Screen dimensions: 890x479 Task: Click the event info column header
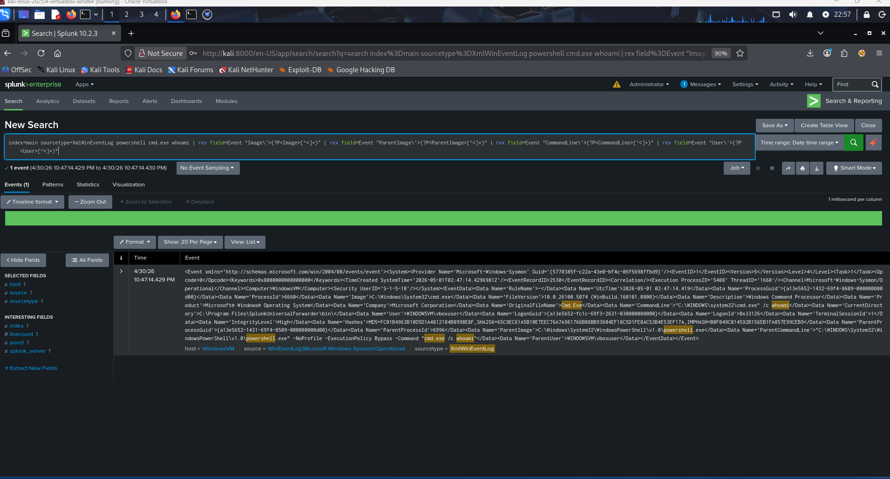(x=121, y=258)
